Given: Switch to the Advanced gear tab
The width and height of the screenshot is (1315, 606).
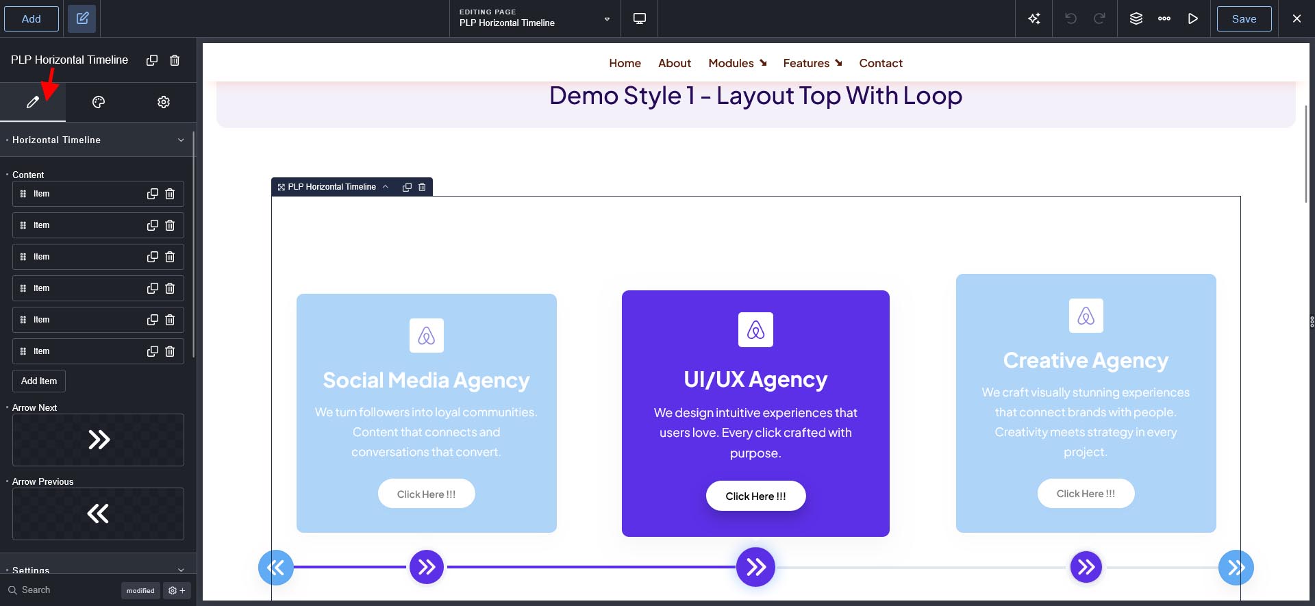Looking at the screenshot, I should [164, 102].
